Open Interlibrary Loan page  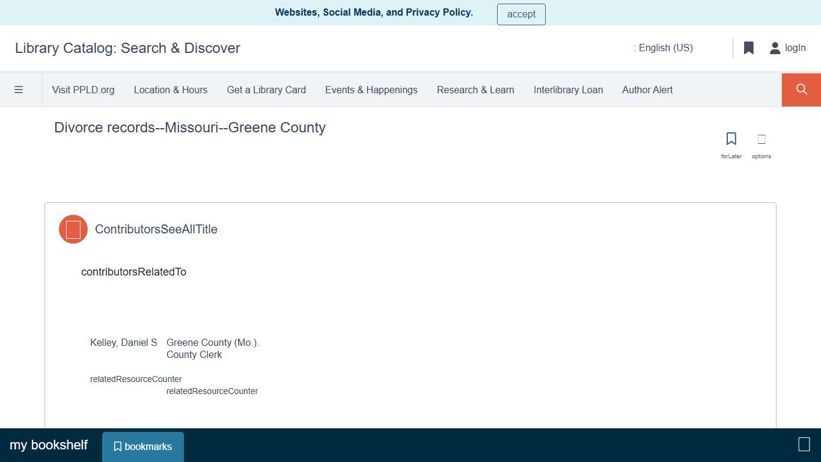[568, 90]
